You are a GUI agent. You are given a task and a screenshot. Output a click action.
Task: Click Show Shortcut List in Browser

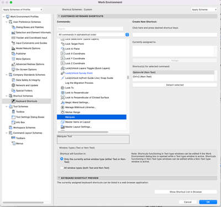(x=186, y=192)
